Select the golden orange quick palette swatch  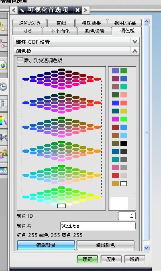coord(115,184)
